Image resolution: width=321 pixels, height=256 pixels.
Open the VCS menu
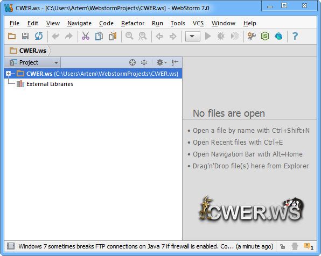[198, 23]
